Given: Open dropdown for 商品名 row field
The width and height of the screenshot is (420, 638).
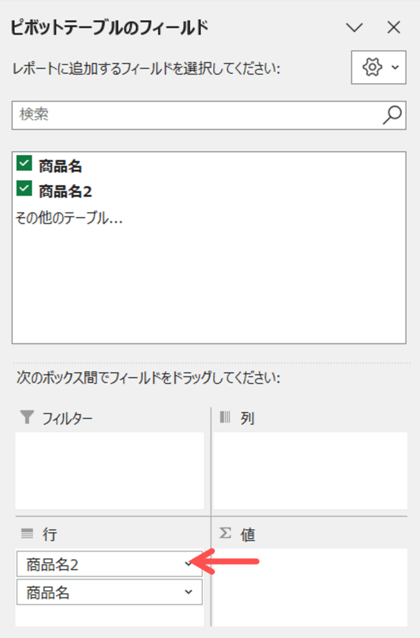Looking at the screenshot, I should [x=189, y=593].
